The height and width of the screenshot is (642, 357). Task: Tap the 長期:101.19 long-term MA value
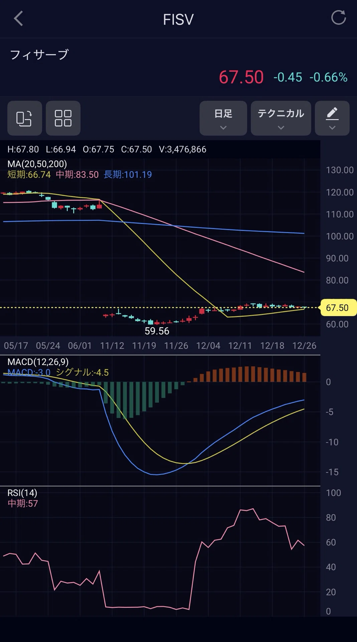tap(128, 175)
